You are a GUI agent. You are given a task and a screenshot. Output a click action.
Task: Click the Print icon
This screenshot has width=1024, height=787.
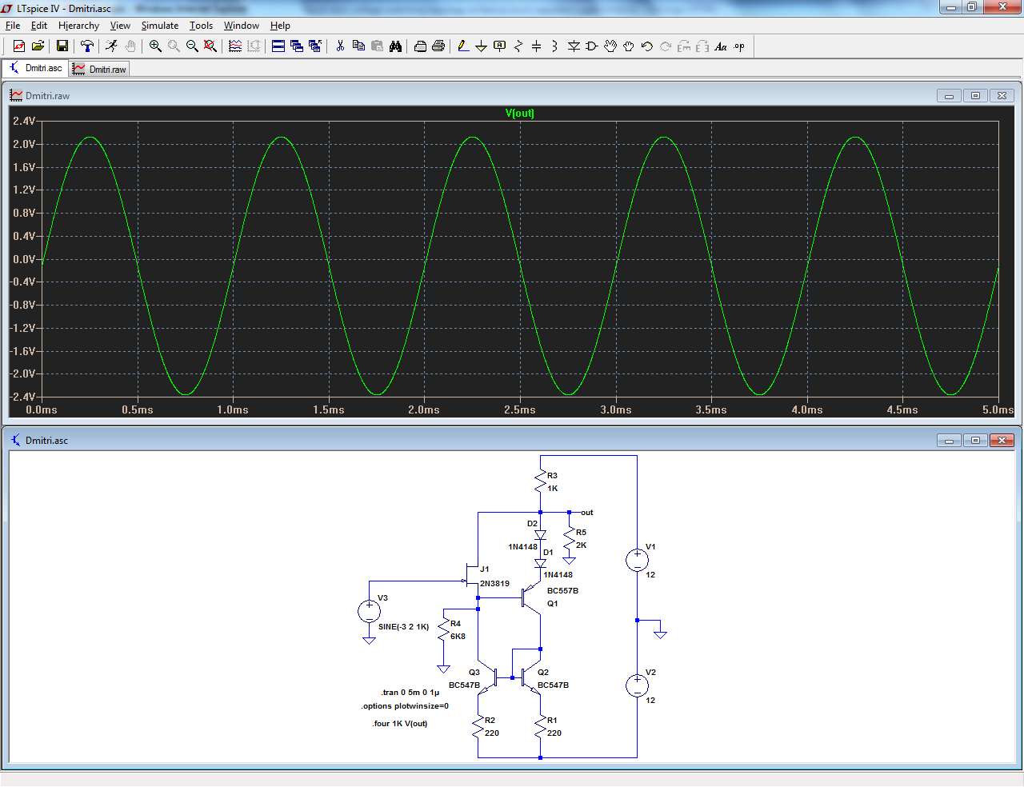coord(438,46)
